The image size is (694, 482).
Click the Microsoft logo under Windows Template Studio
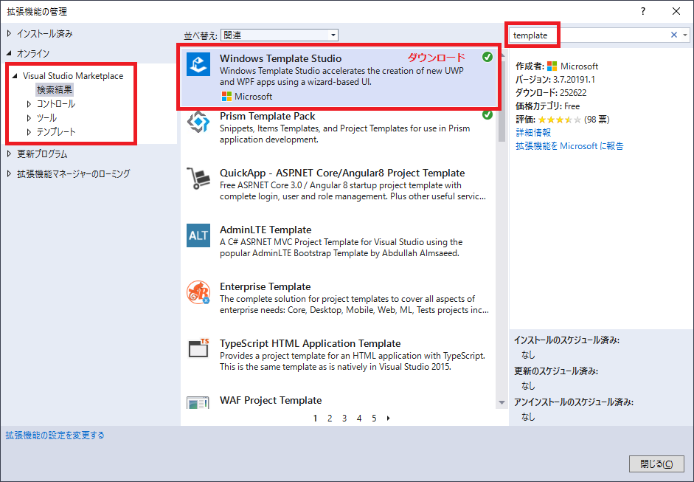tap(226, 96)
